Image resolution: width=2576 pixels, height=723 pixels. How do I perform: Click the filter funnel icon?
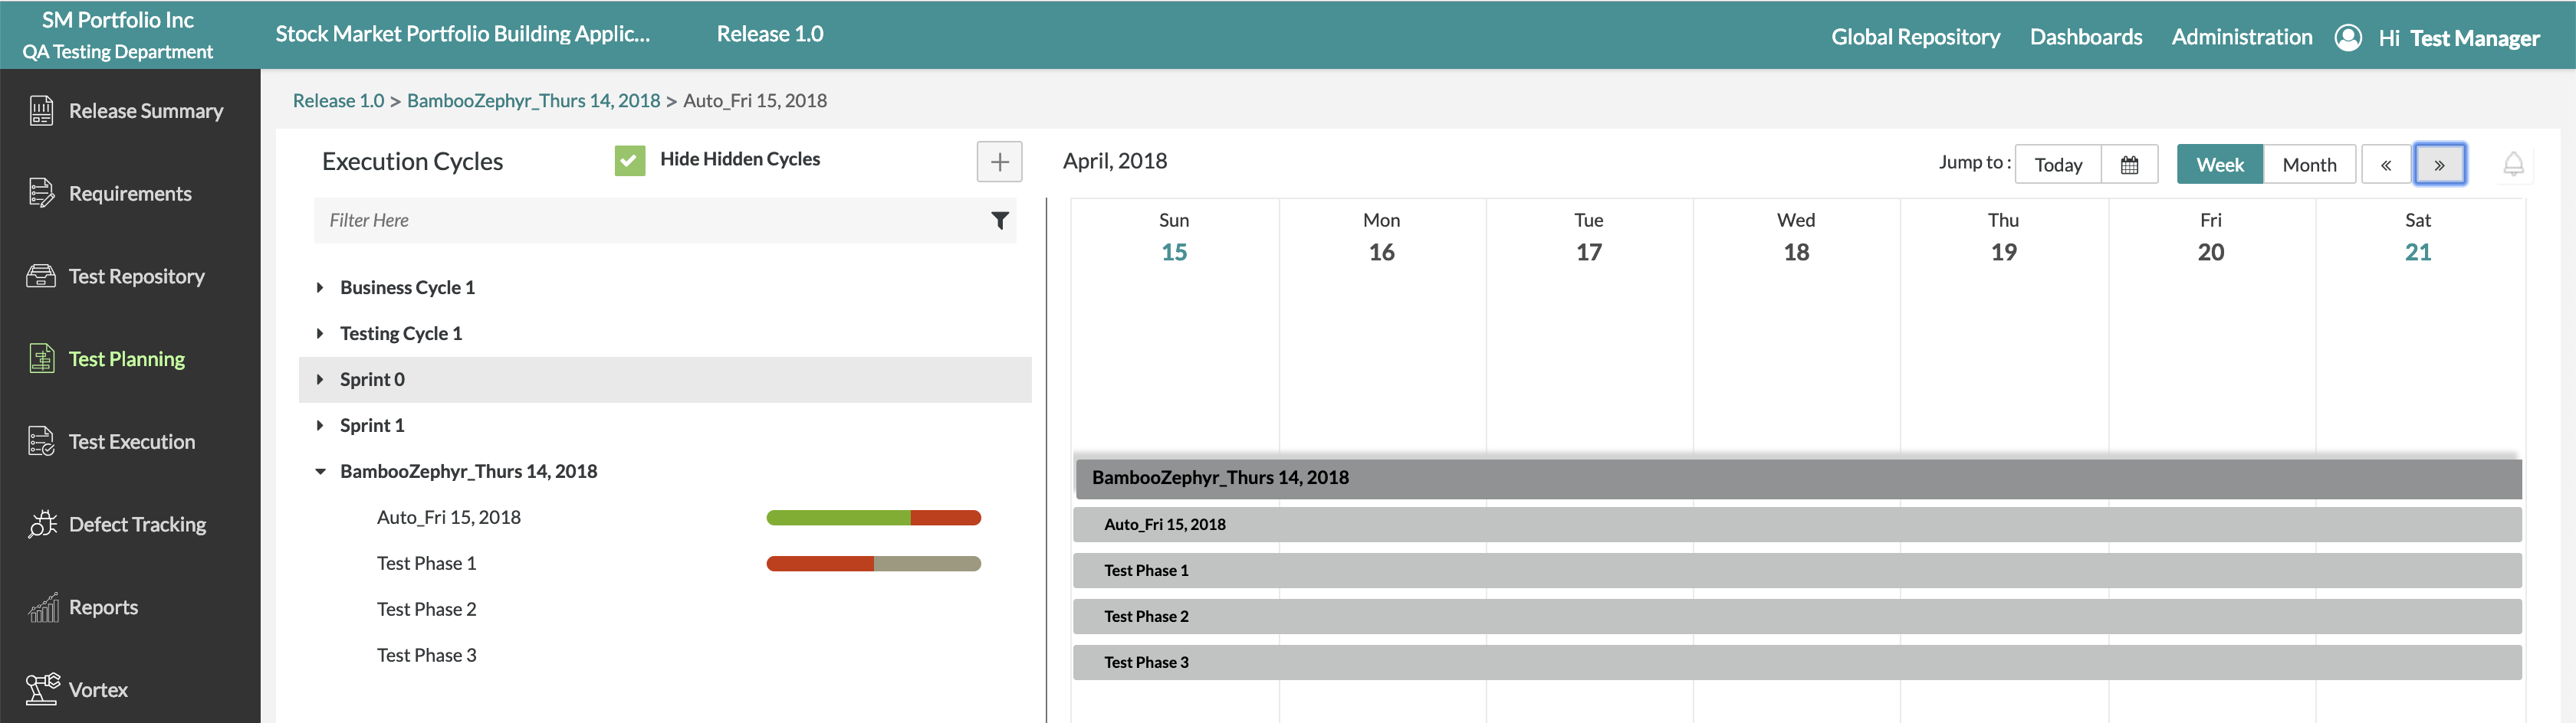coord(999,221)
